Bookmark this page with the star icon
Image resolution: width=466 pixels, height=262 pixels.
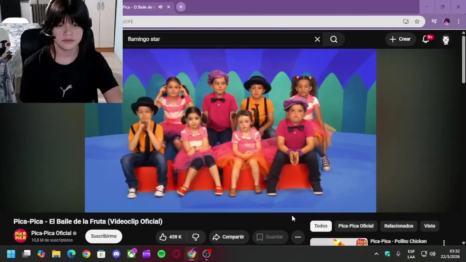(x=417, y=21)
